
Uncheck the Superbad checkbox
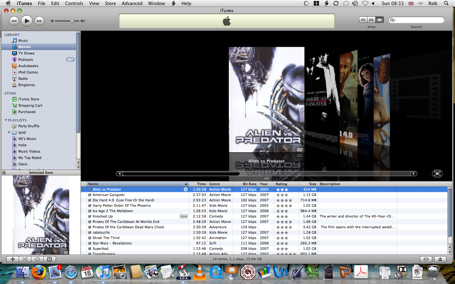pos(90,249)
